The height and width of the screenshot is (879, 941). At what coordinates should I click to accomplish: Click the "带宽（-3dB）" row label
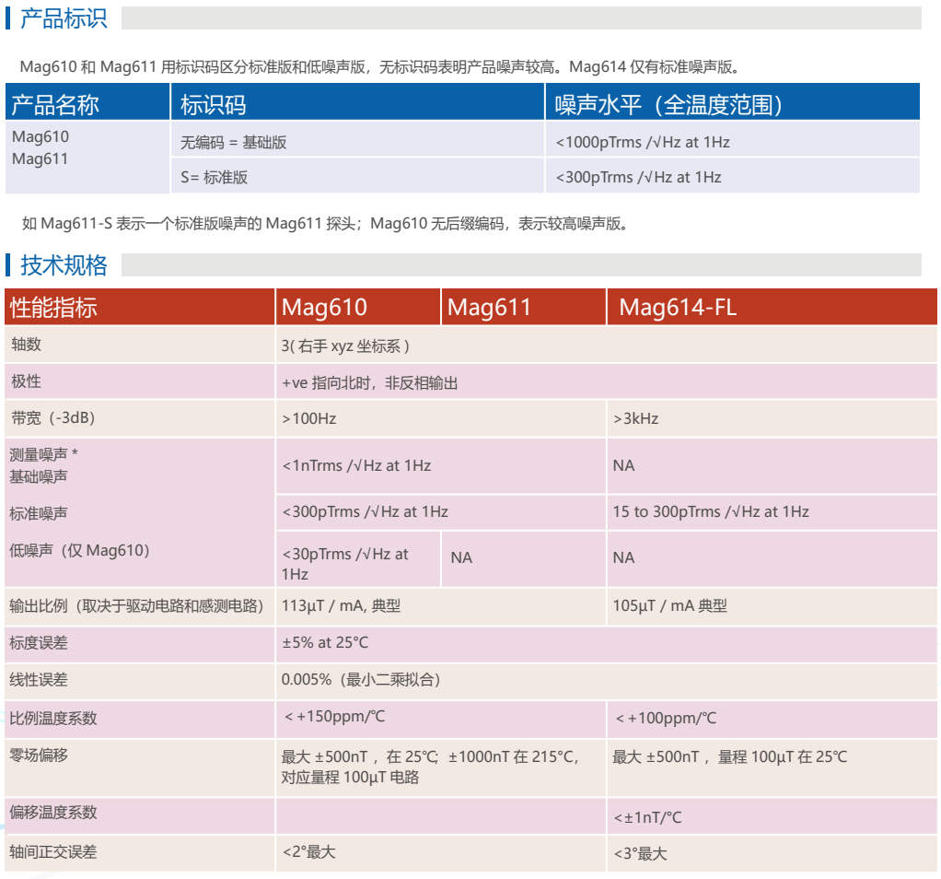pos(53,418)
